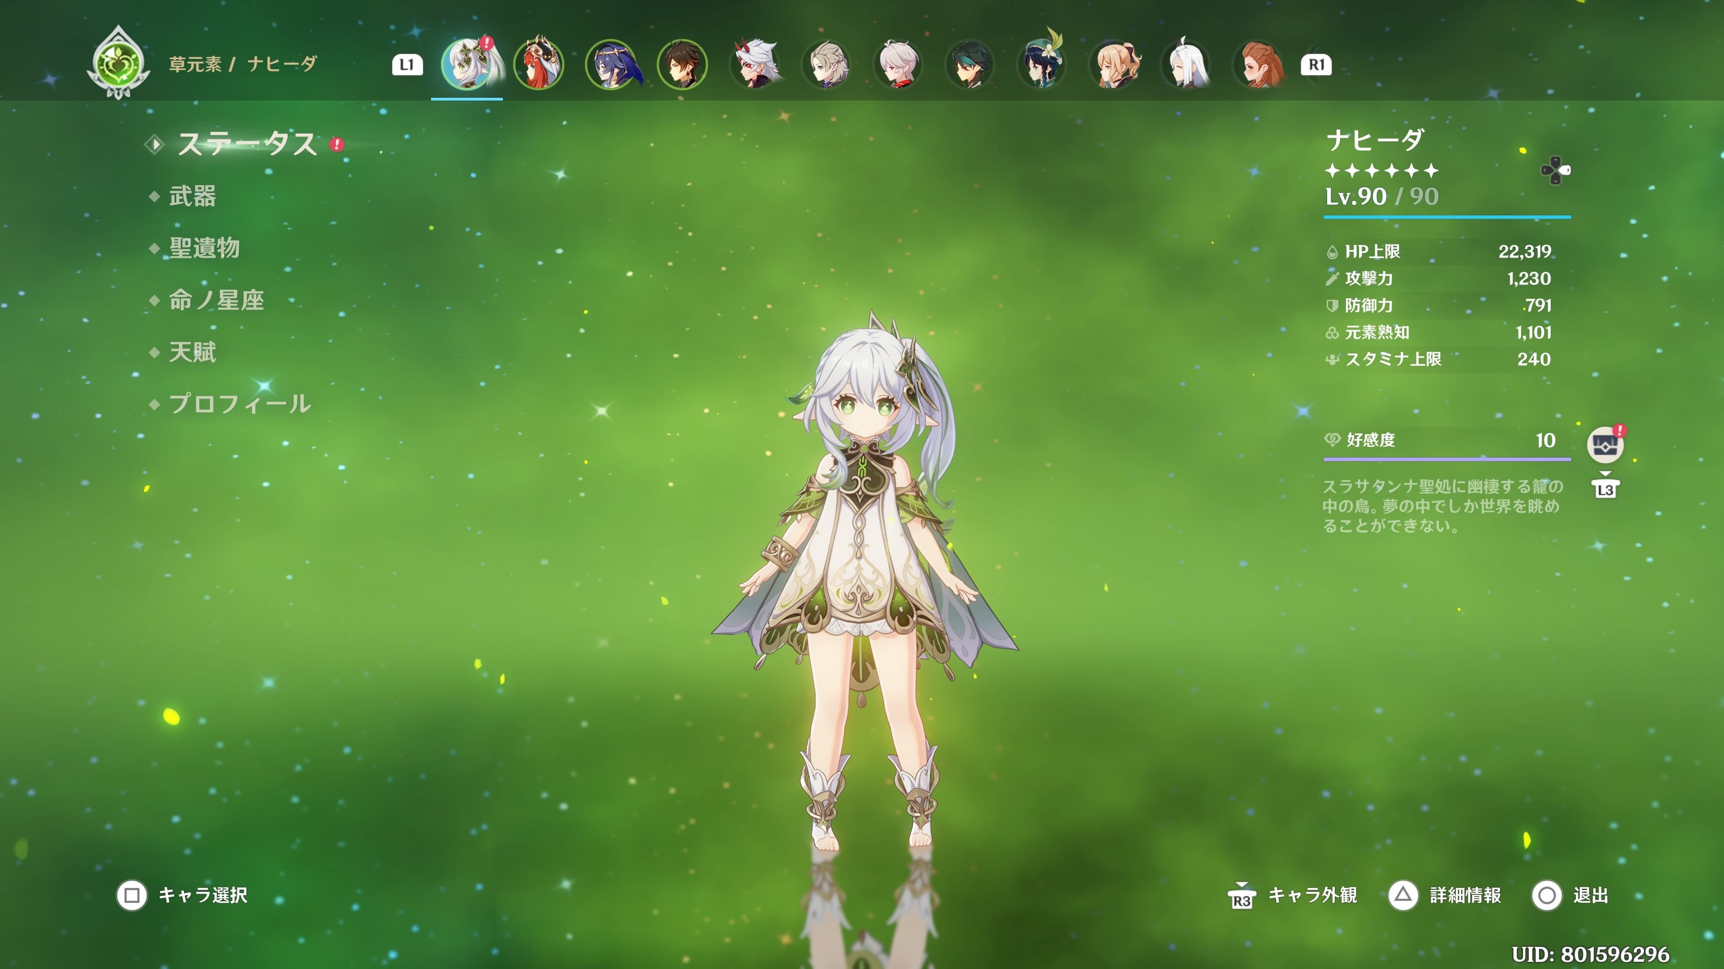1724x969 pixels.
Task: Switch to Nilou's red-haired portrait
Action: [539, 64]
